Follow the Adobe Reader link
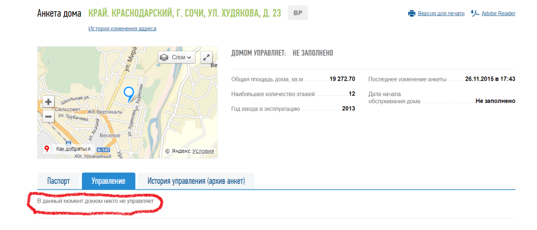Screen dimensions: 537x230 click(x=498, y=13)
